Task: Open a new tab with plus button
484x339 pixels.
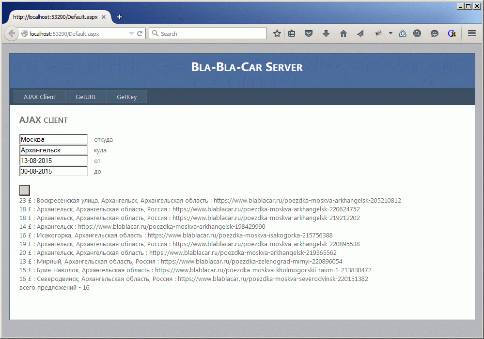Action: click(120, 17)
